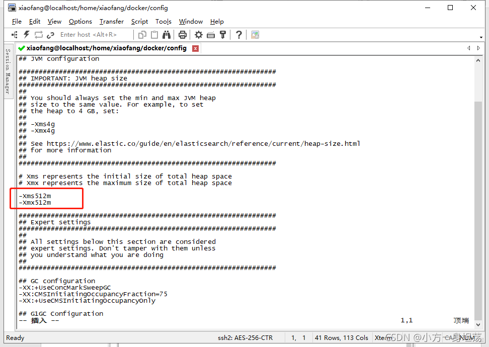Click the Paste clipboard icon
This screenshot has height=347, width=489.
click(154, 35)
